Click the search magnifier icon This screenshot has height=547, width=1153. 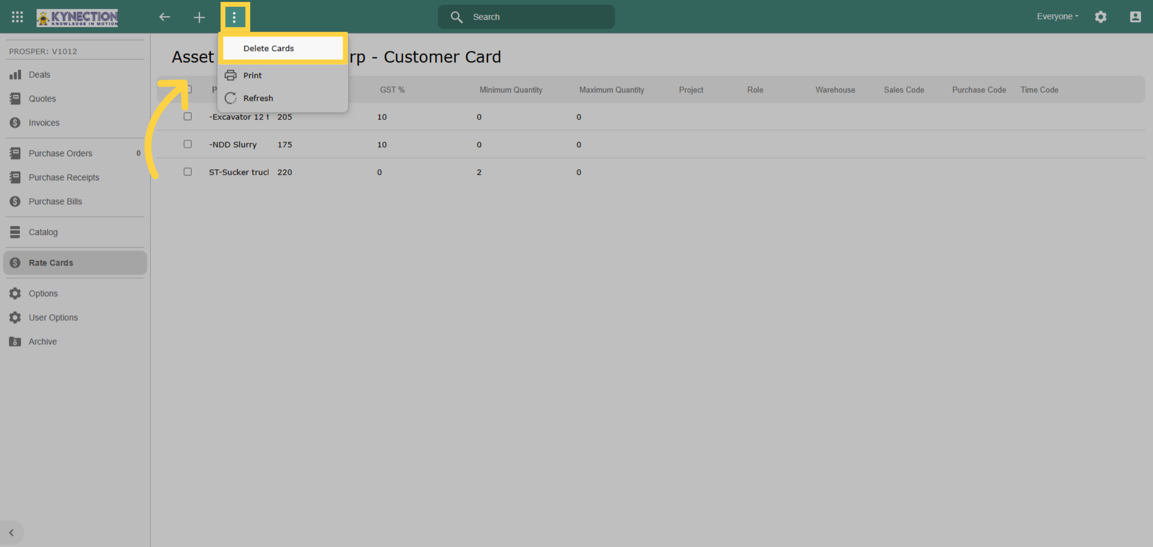coord(456,17)
